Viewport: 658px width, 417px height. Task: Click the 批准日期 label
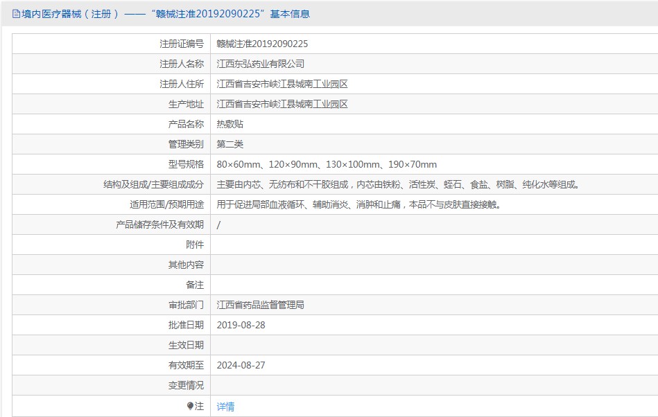[x=186, y=325]
